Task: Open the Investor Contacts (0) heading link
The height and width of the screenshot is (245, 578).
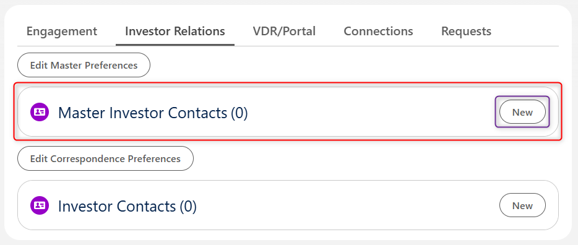Action: [x=127, y=206]
